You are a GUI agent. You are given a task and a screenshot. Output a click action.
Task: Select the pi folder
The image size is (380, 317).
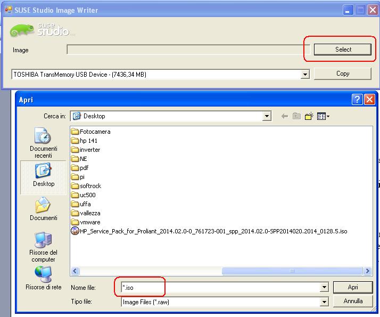(78, 177)
